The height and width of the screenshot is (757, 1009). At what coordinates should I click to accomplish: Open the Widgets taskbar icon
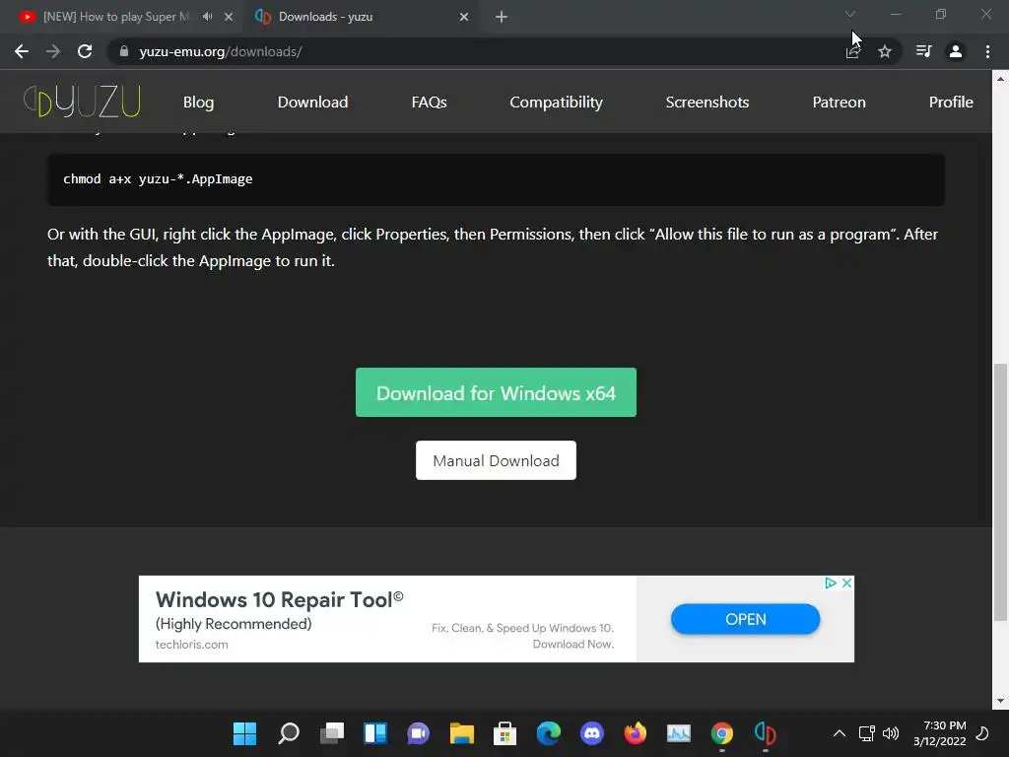point(375,733)
